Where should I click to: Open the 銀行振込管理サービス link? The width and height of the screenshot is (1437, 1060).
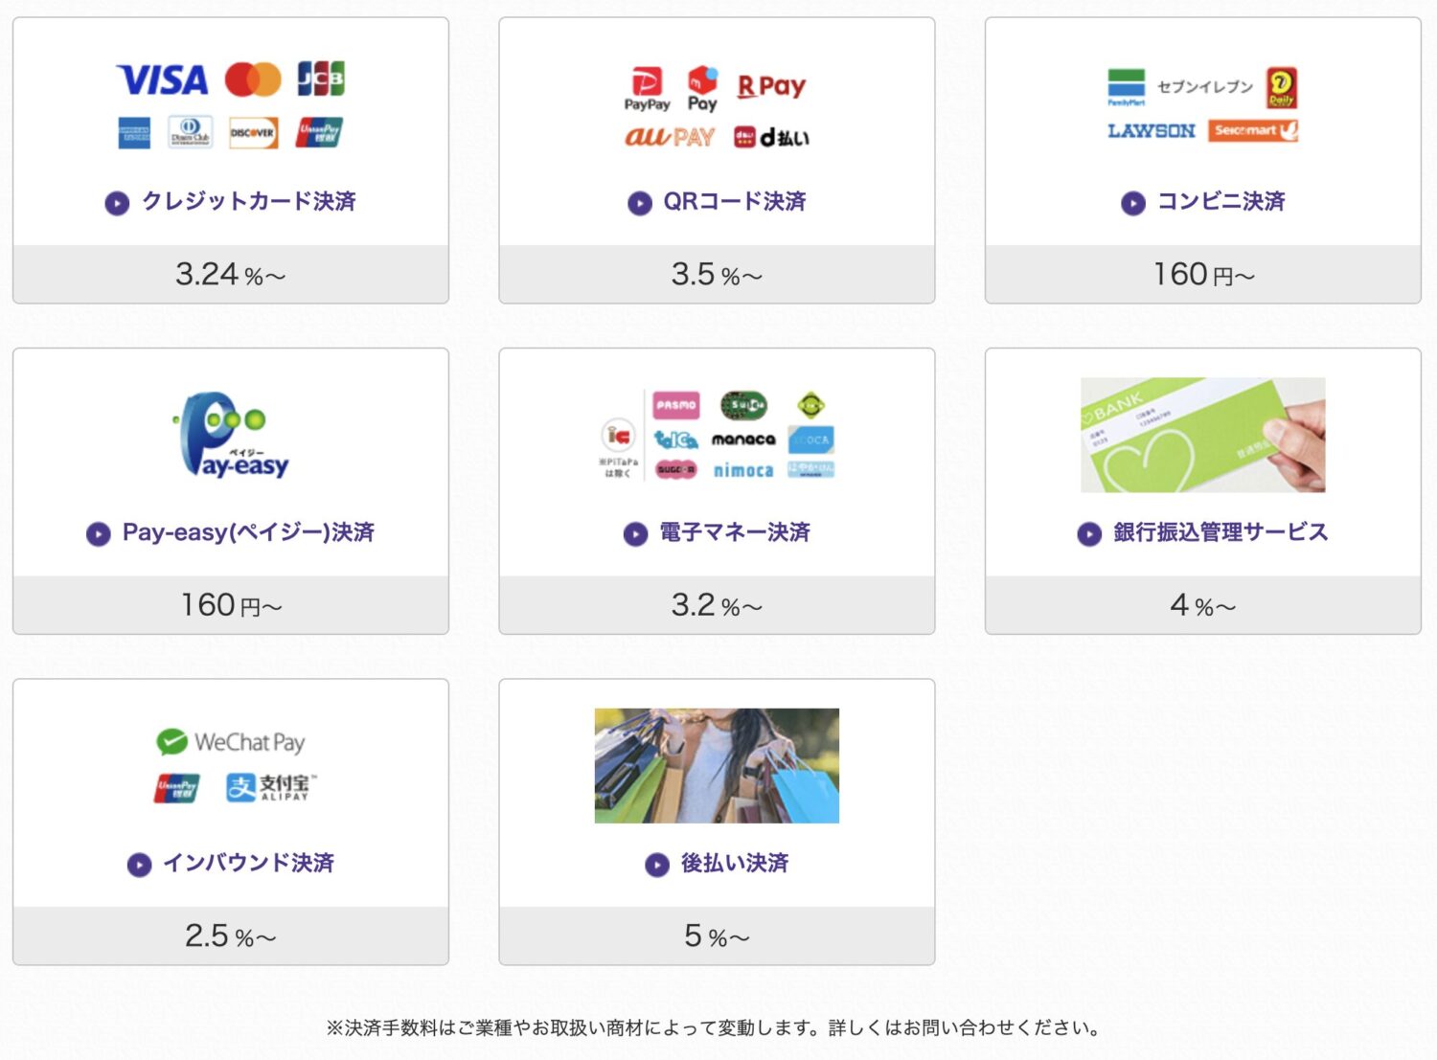click(x=1220, y=532)
